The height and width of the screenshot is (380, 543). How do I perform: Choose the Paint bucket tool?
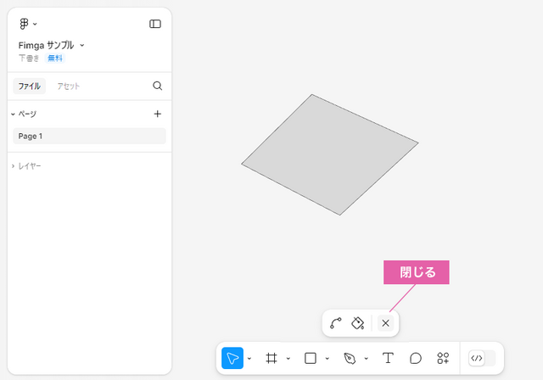tap(358, 323)
